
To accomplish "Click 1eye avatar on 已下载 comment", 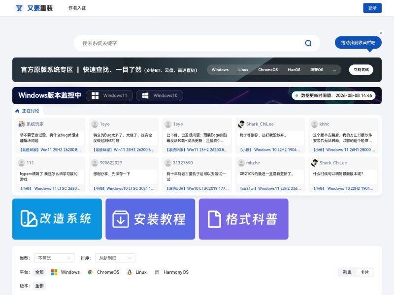I will click(168, 124).
